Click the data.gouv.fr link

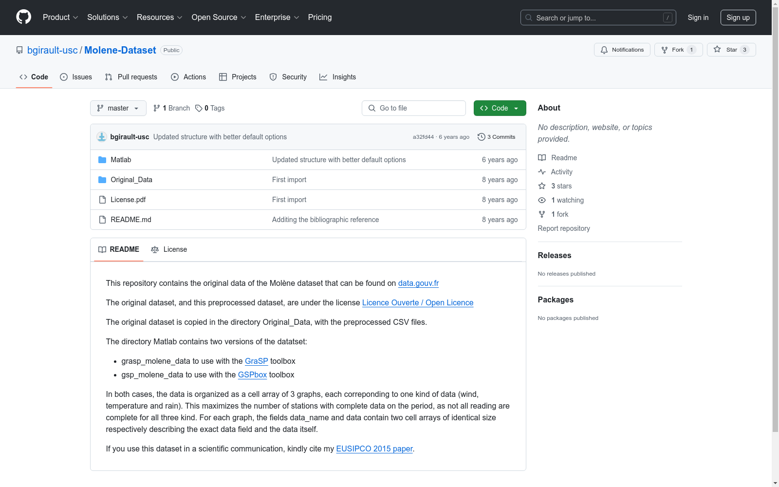point(419,283)
